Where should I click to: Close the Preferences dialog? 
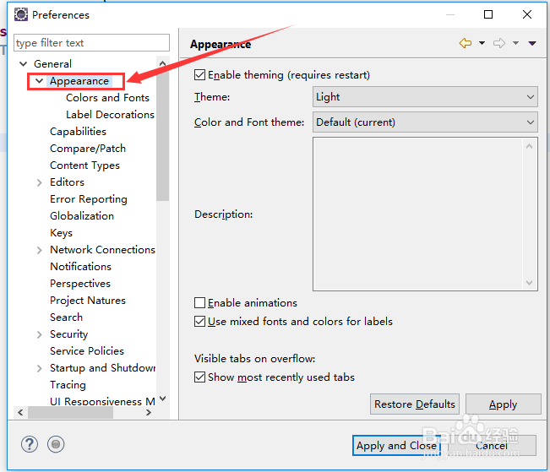click(x=527, y=14)
